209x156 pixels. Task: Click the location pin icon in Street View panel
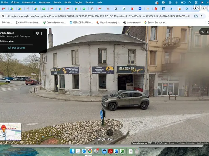(37, 33)
